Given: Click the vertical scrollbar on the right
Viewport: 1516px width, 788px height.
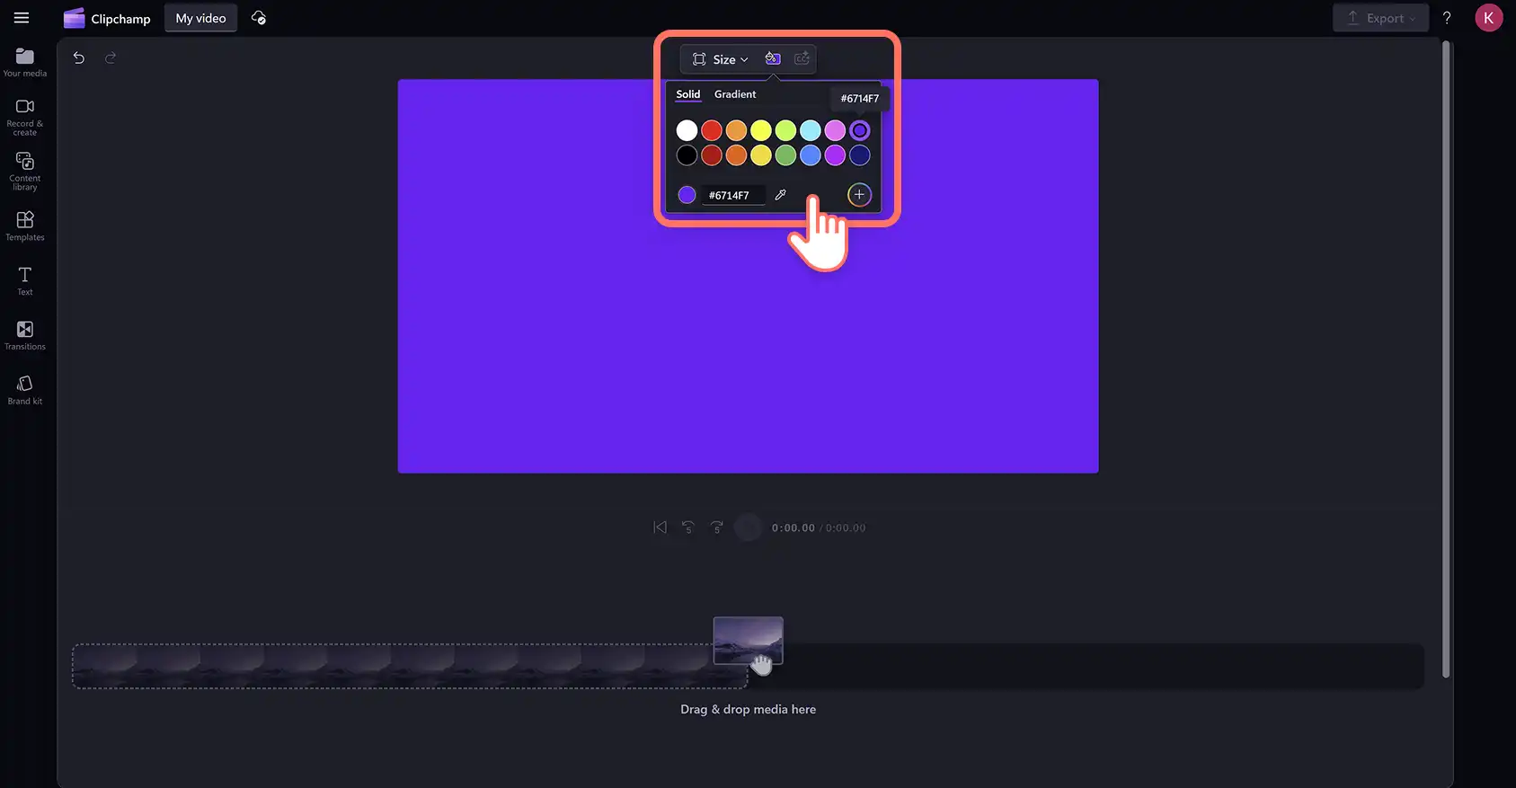Looking at the screenshot, I should point(1446,359).
